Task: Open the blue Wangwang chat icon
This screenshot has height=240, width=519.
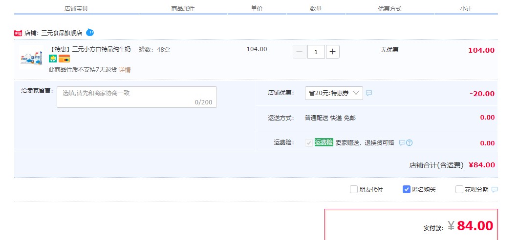Action: (90, 32)
